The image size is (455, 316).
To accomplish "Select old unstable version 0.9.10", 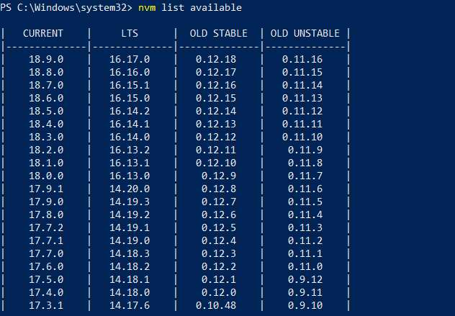I will point(305,305).
